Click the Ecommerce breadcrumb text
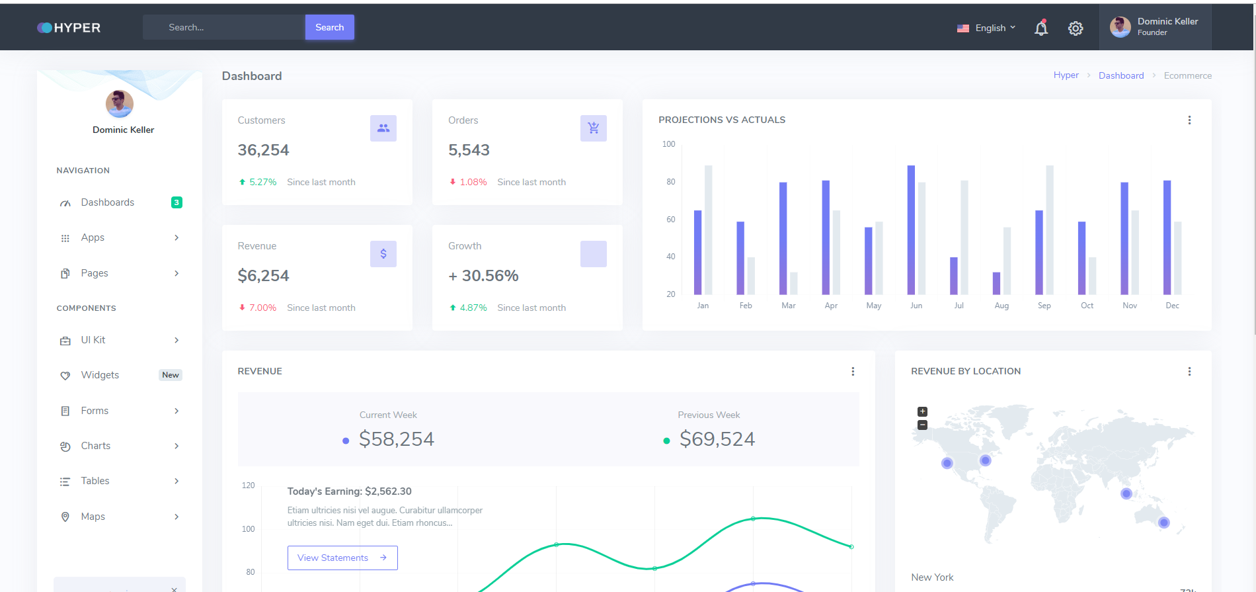The width and height of the screenshot is (1256, 592). (x=1187, y=75)
